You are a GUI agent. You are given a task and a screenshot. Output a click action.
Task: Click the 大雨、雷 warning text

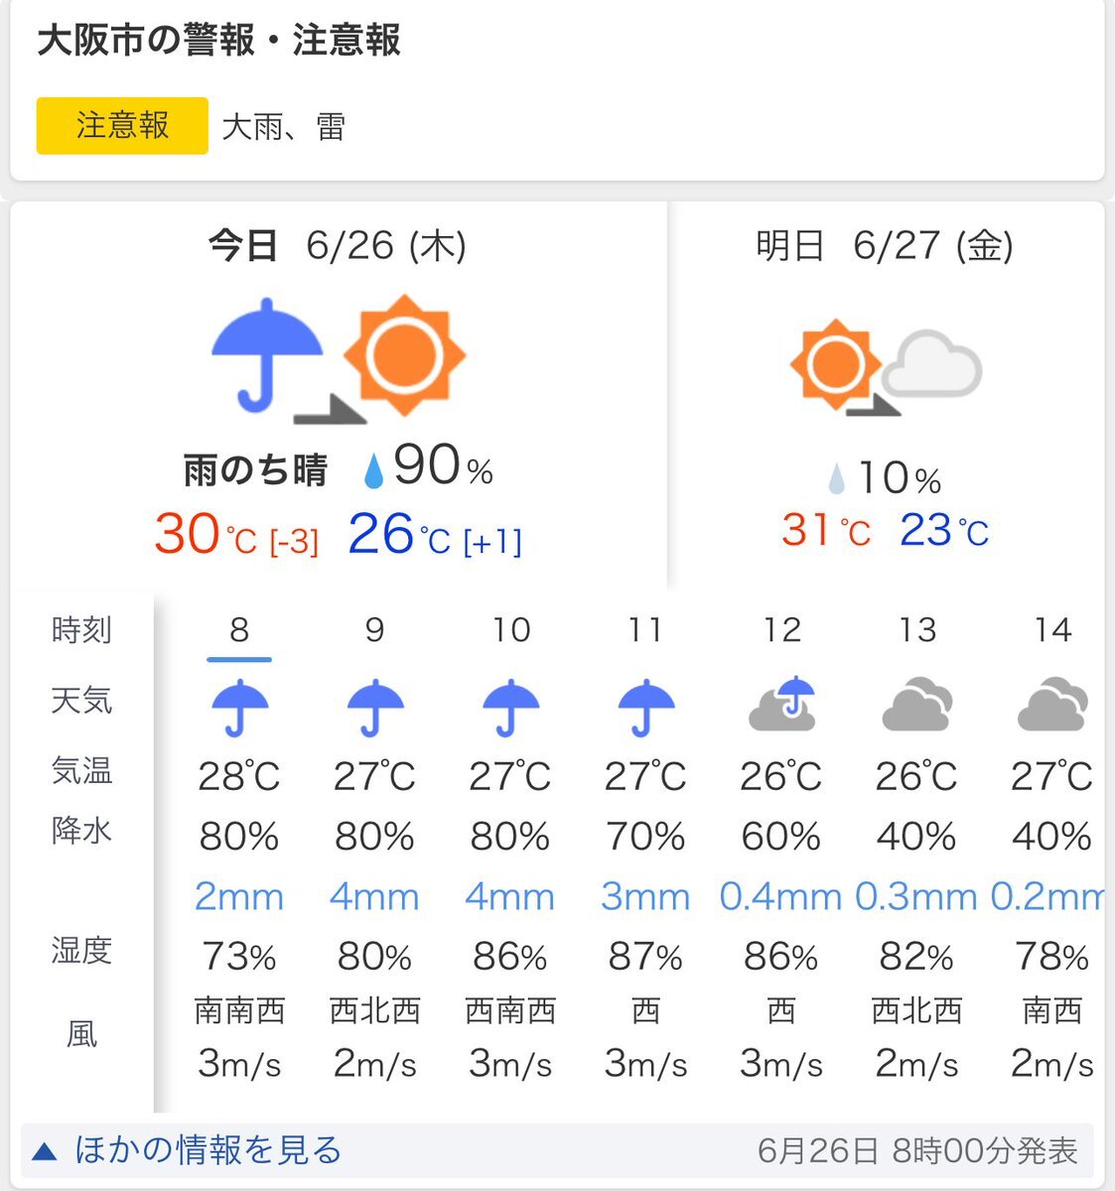pyautogui.click(x=283, y=127)
